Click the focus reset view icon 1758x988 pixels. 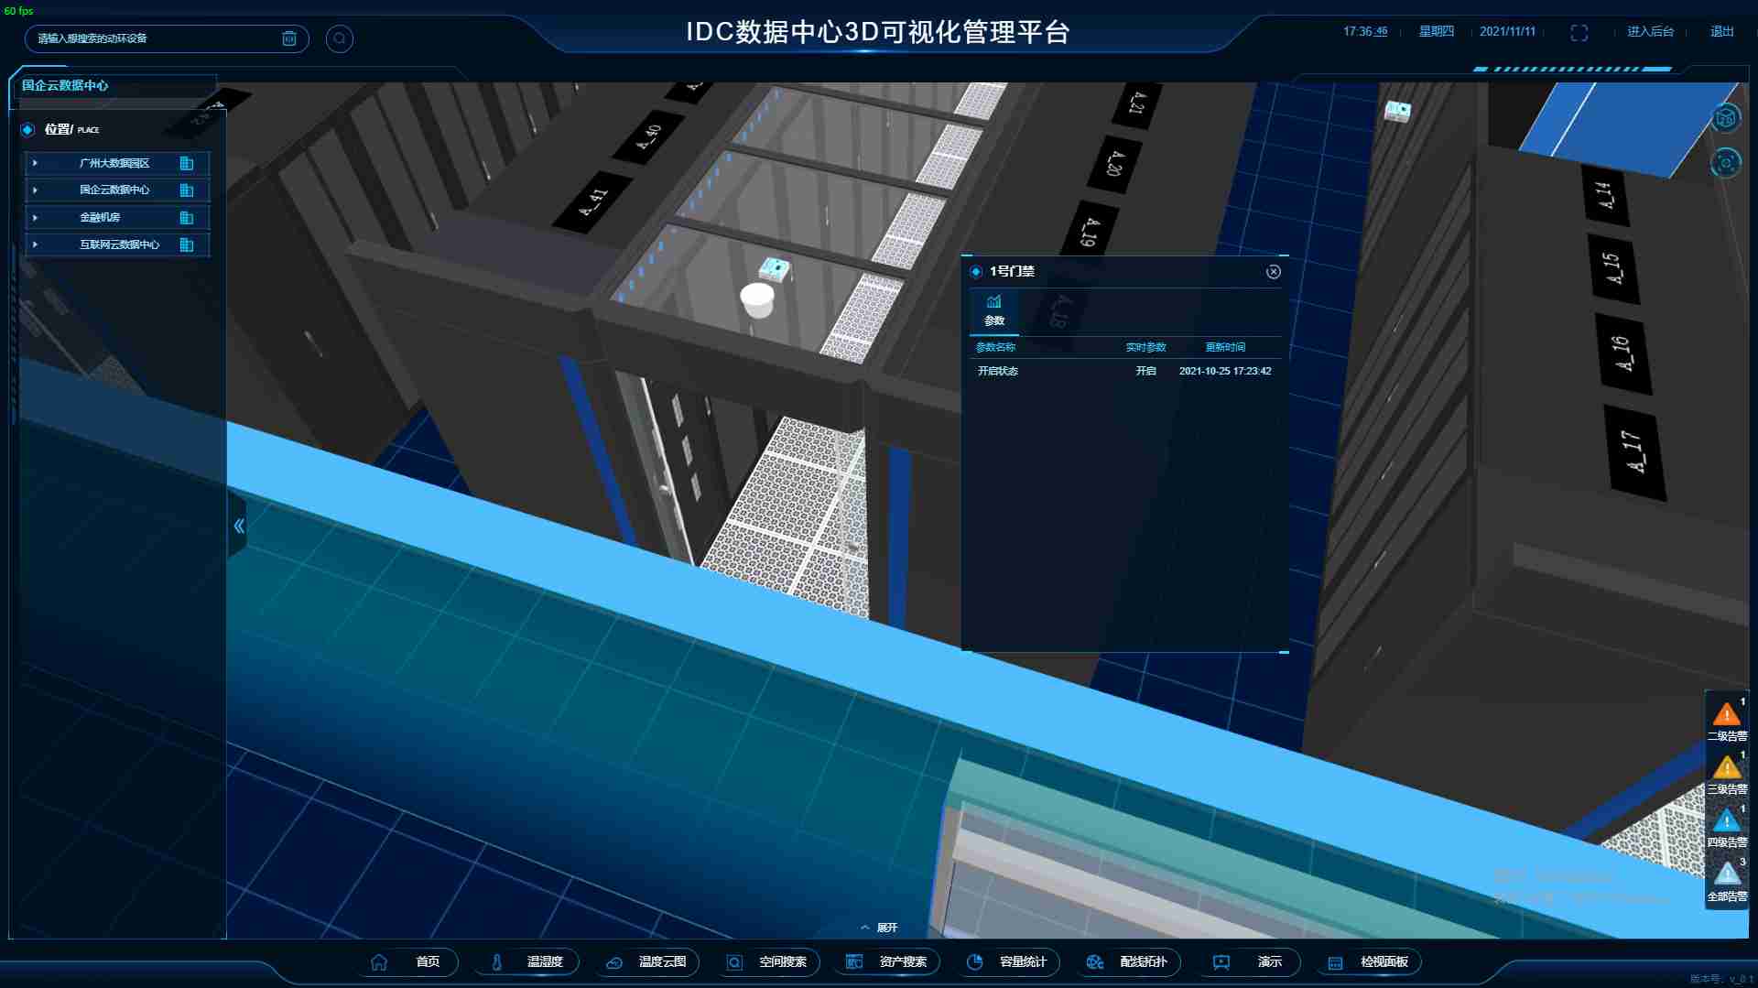pyautogui.click(x=1726, y=163)
